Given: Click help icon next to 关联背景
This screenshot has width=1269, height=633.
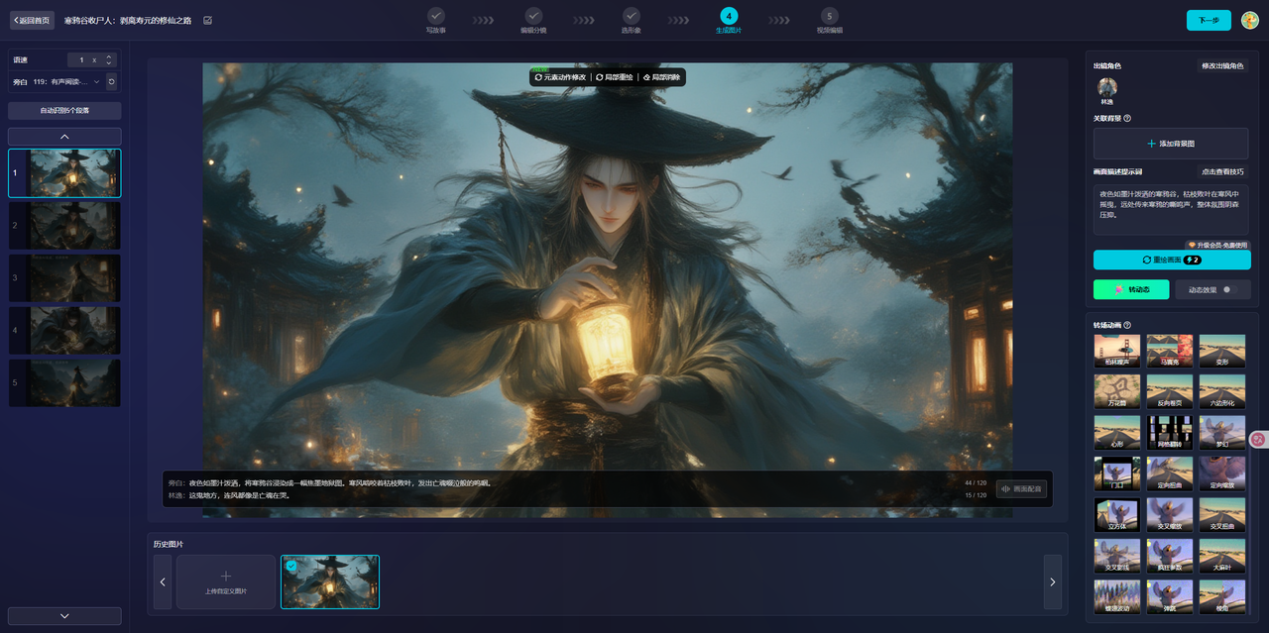Looking at the screenshot, I should click(x=1127, y=119).
